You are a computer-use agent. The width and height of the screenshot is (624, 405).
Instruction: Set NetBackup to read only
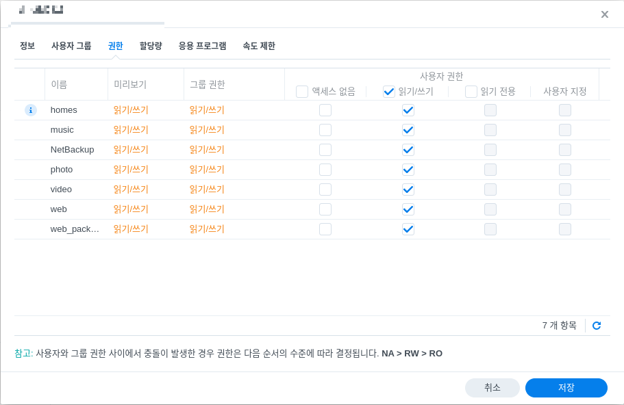click(x=490, y=150)
